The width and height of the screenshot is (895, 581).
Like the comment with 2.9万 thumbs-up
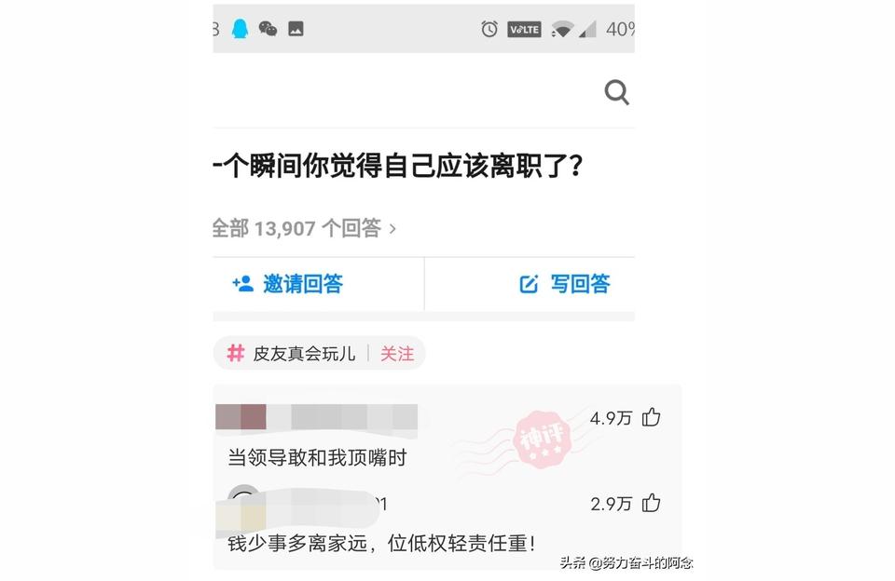pos(652,503)
